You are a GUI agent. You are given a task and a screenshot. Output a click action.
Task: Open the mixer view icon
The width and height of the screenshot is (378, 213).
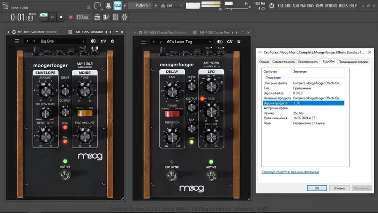124,17
